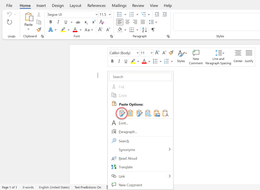Click the Undo arrow icon in ribbon

(9, 14)
